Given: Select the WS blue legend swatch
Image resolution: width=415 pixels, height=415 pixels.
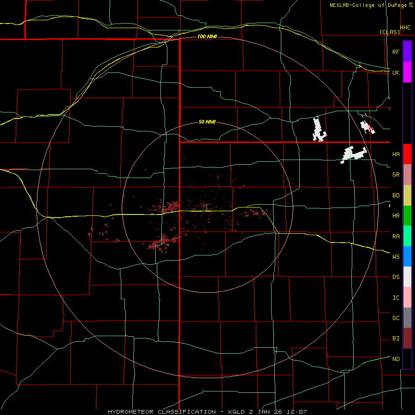Looking at the screenshot, I should (x=407, y=256).
